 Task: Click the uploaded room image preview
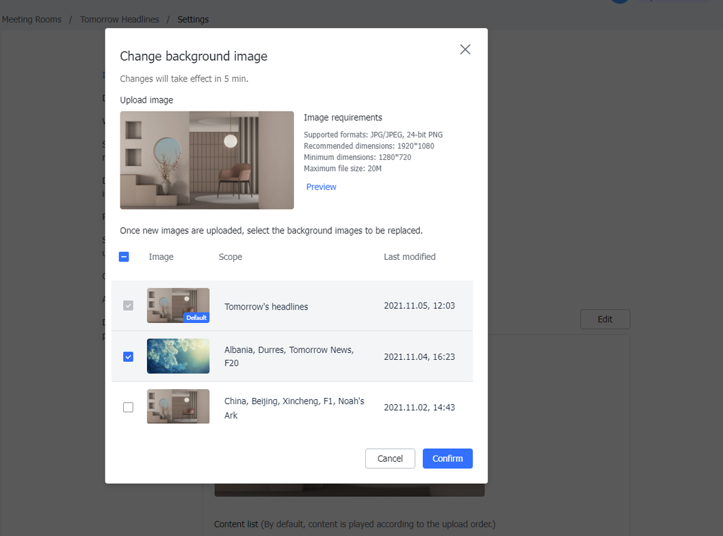point(207,160)
